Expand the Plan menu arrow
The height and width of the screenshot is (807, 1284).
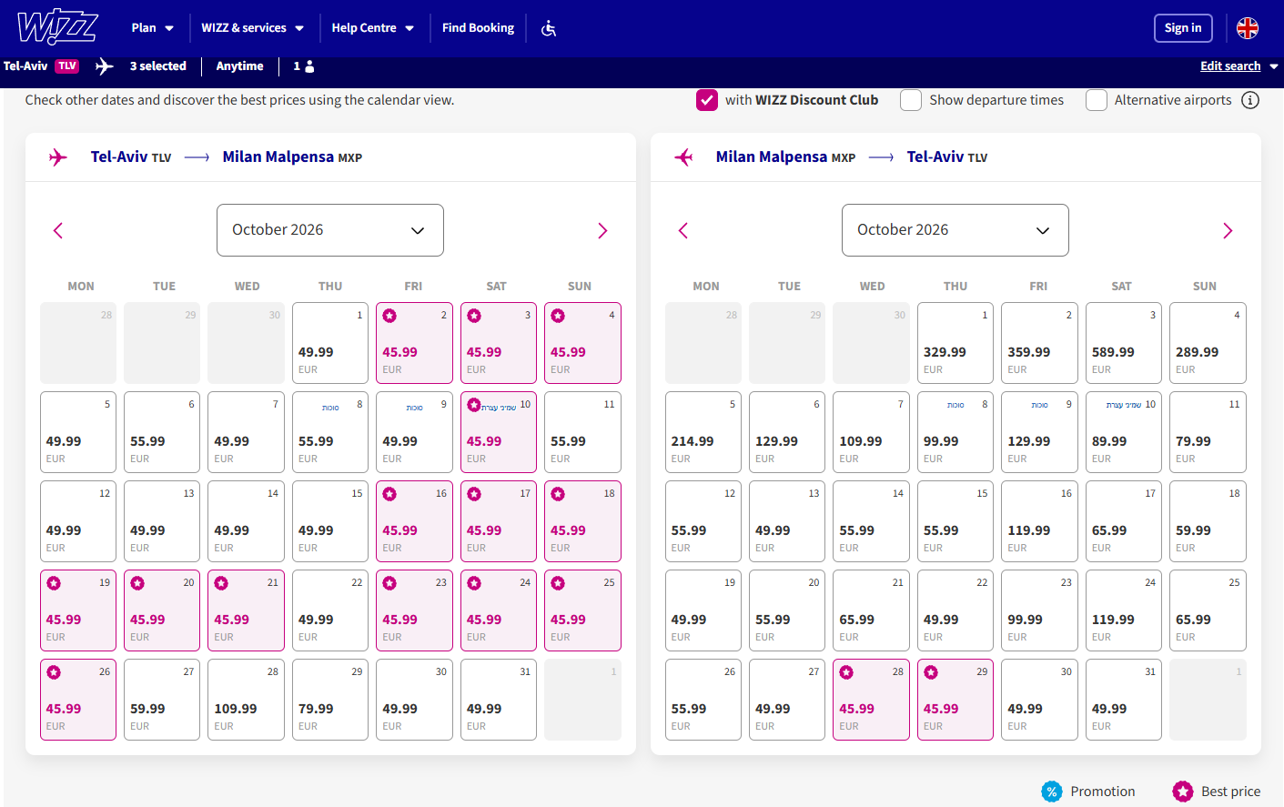pos(169,28)
